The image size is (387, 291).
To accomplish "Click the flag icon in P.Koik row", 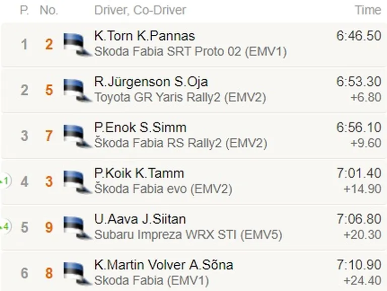I will click(77, 182).
